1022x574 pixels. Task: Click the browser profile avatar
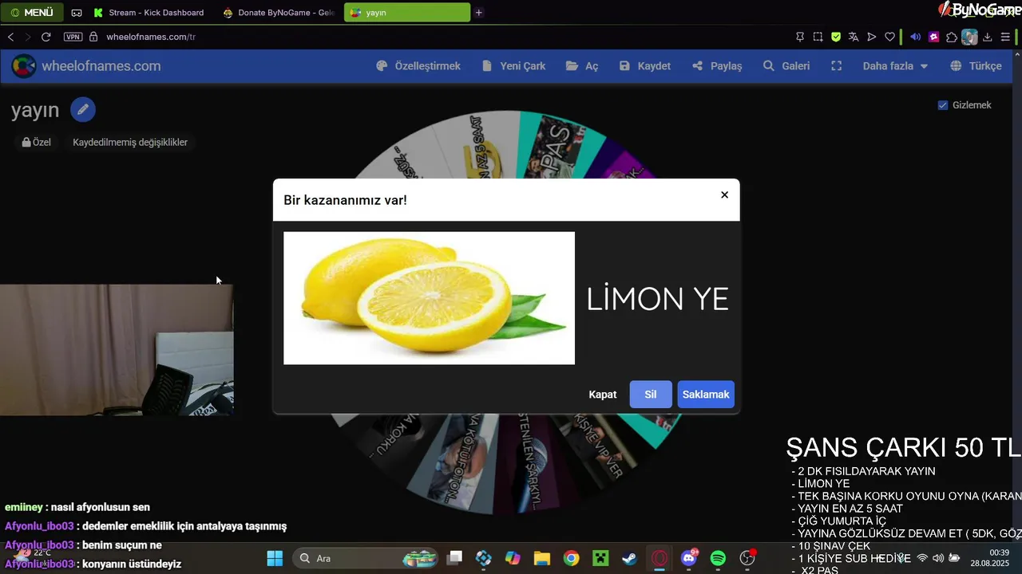969,37
